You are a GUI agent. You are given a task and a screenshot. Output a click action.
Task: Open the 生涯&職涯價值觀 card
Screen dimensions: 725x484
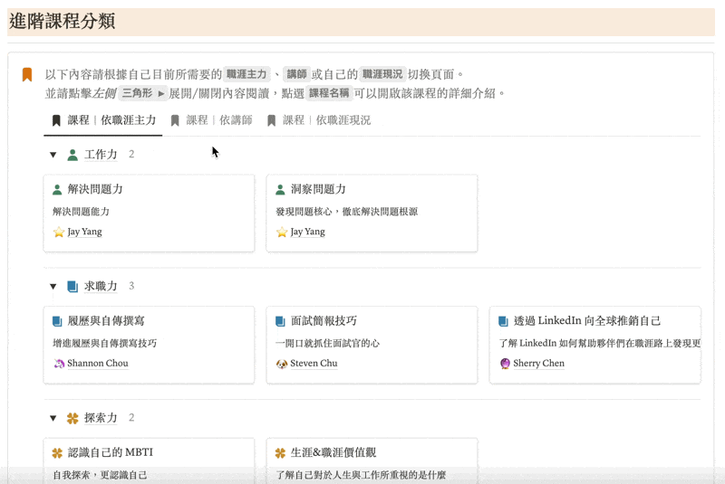tap(372, 460)
